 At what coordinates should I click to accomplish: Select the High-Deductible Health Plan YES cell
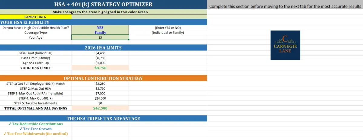click(100, 27)
